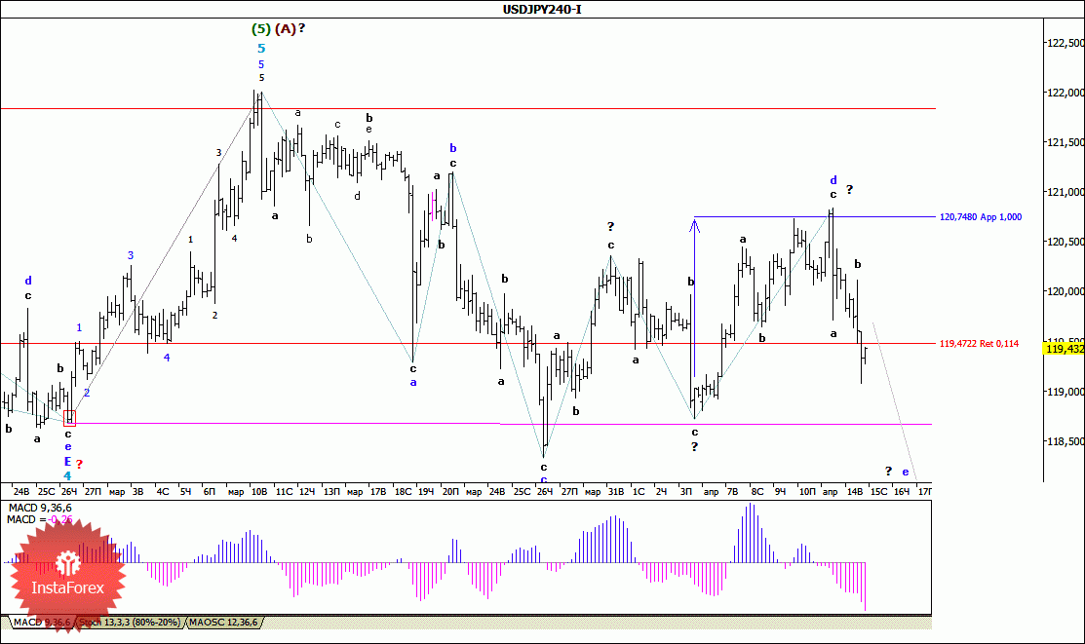Click the 16Ч date axis label
The height and width of the screenshot is (644, 1085).
tap(902, 492)
